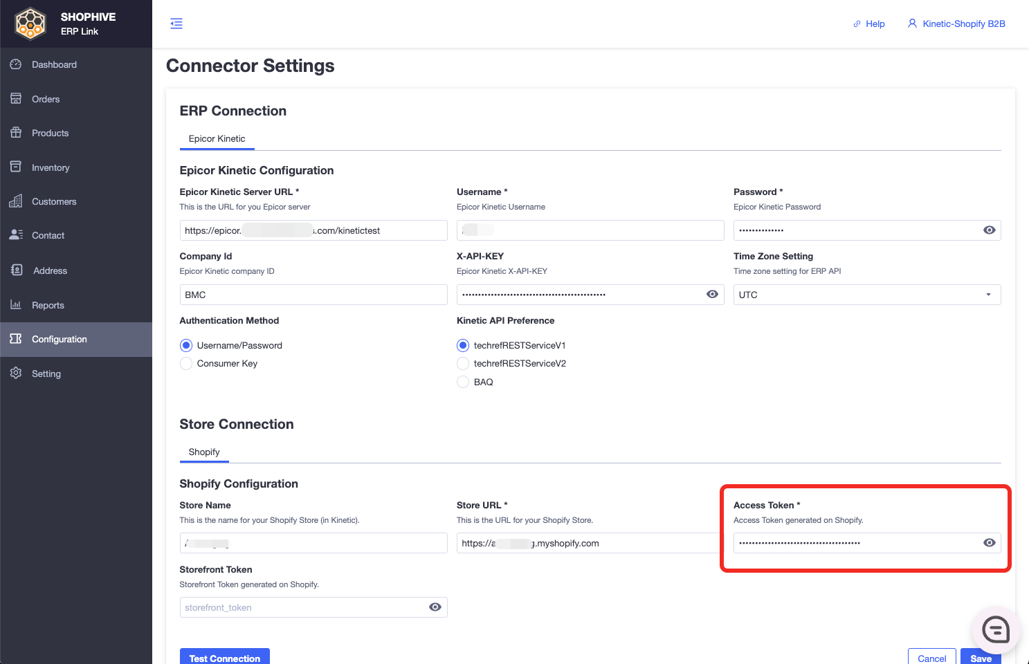Image resolution: width=1029 pixels, height=664 pixels.
Task: Click the Products gift box icon
Action: click(x=16, y=133)
